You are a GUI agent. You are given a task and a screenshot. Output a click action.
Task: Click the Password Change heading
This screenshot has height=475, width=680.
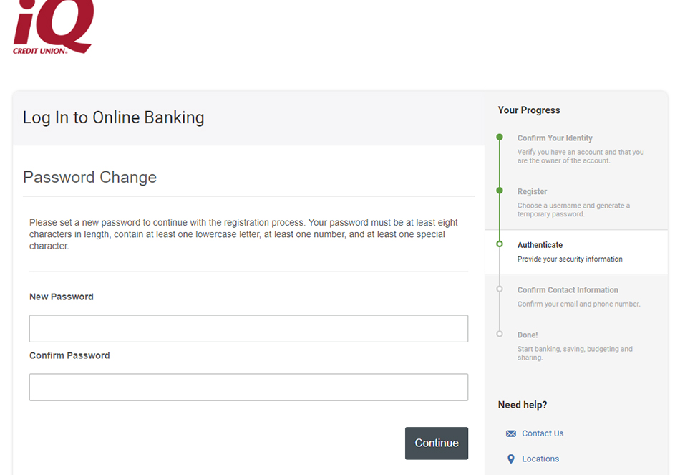[89, 177]
